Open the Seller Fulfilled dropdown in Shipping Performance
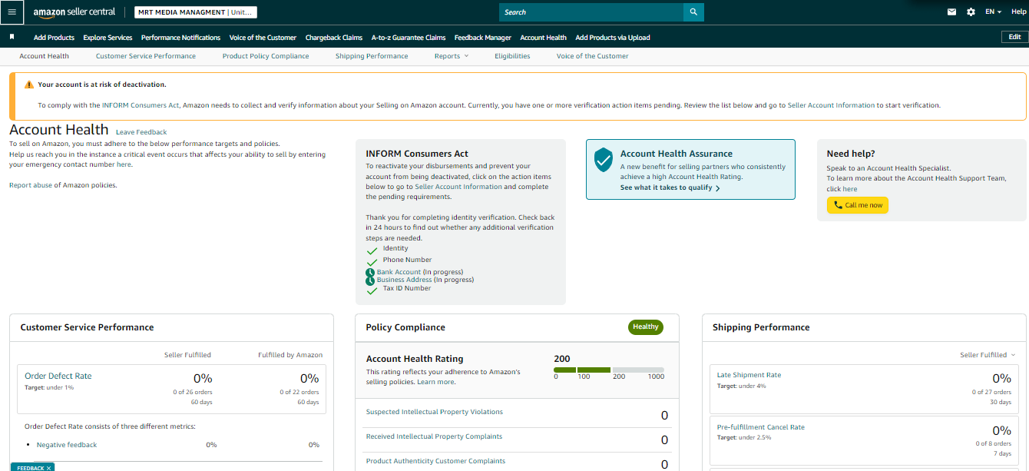 pos(988,355)
